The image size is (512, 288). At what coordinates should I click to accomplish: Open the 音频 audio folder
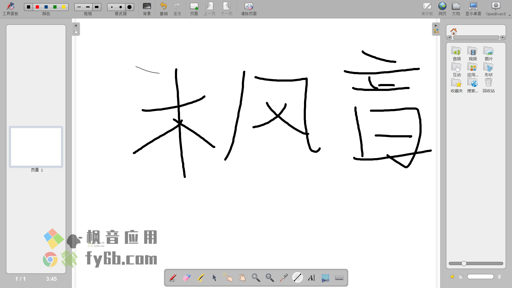(x=457, y=53)
